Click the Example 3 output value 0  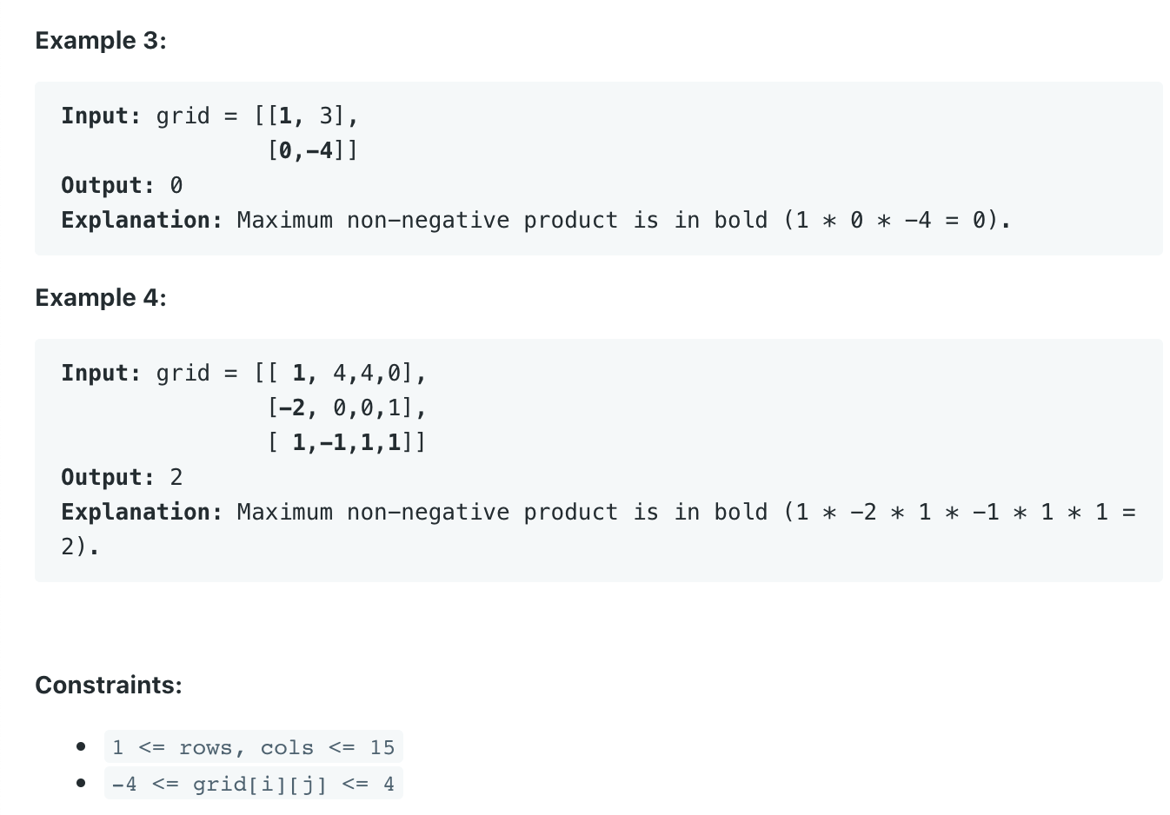coord(176,185)
